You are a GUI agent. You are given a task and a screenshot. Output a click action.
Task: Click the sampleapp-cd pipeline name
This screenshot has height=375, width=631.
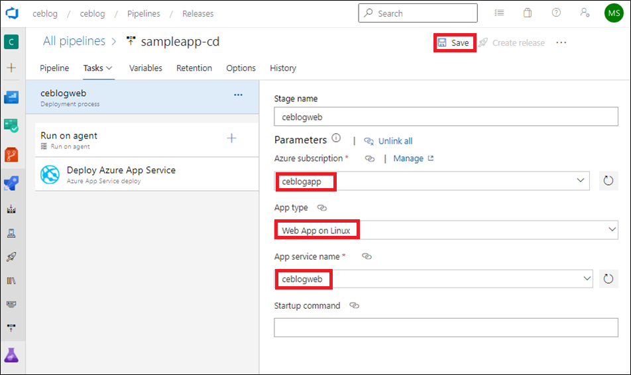pyautogui.click(x=180, y=42)
